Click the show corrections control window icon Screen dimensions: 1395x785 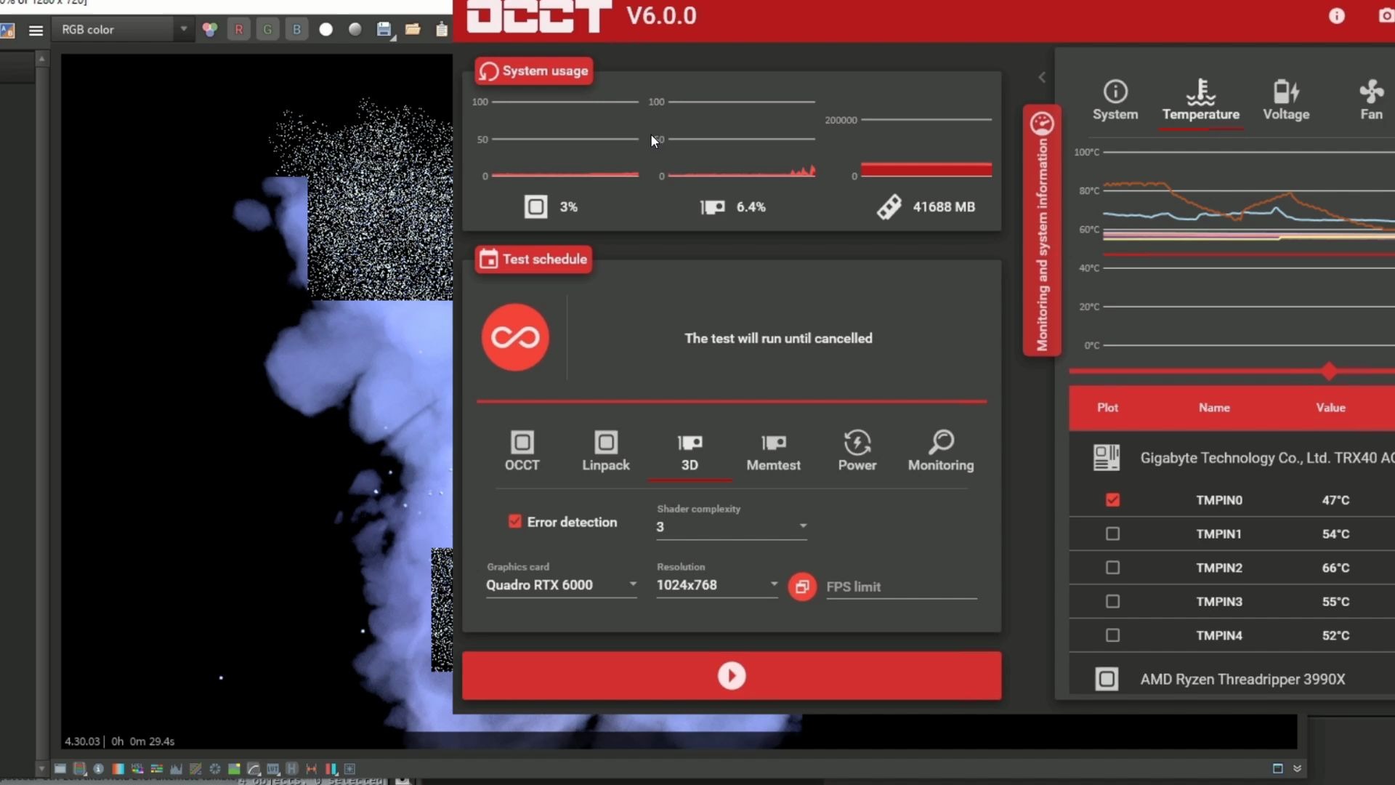pyautogui.click(x=60, y=768)
